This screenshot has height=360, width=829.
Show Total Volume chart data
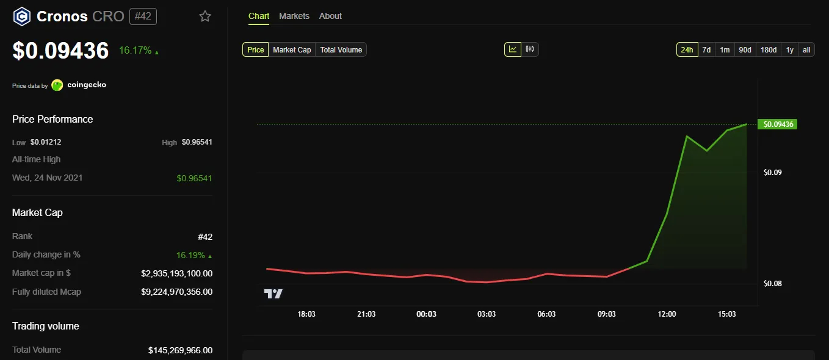point(341,50)
